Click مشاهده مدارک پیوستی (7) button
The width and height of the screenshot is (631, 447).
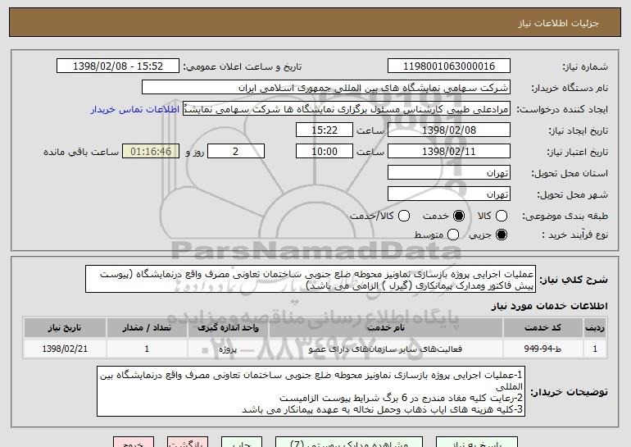point(349,442)
